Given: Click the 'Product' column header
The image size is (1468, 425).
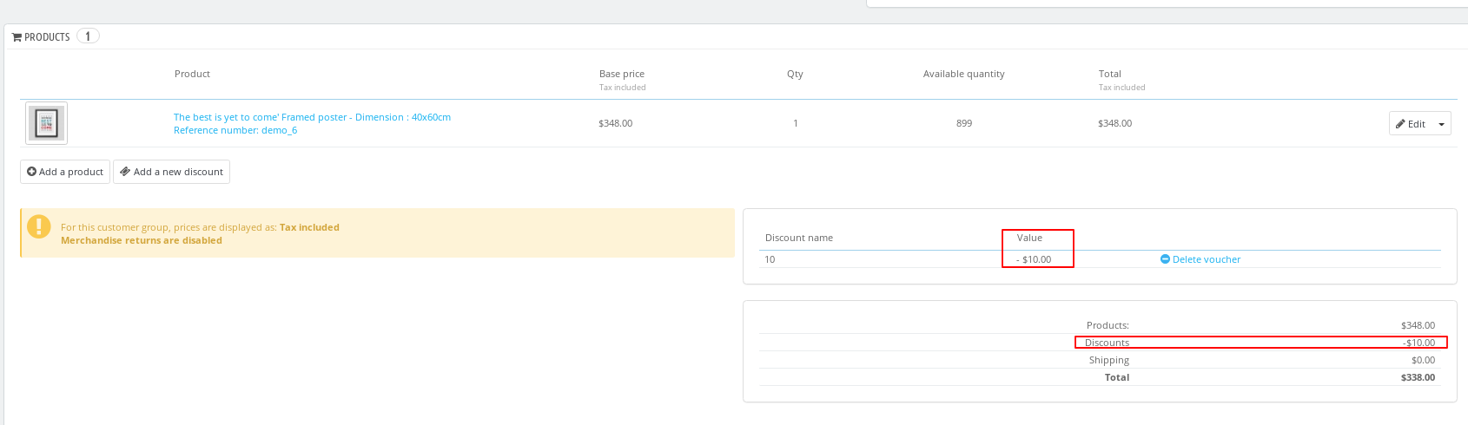Looking at the screenshot, I should [x=192, y=74].
